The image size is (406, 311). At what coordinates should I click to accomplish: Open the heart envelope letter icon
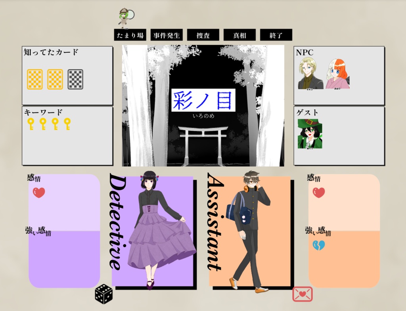click(x=303, y=294)
